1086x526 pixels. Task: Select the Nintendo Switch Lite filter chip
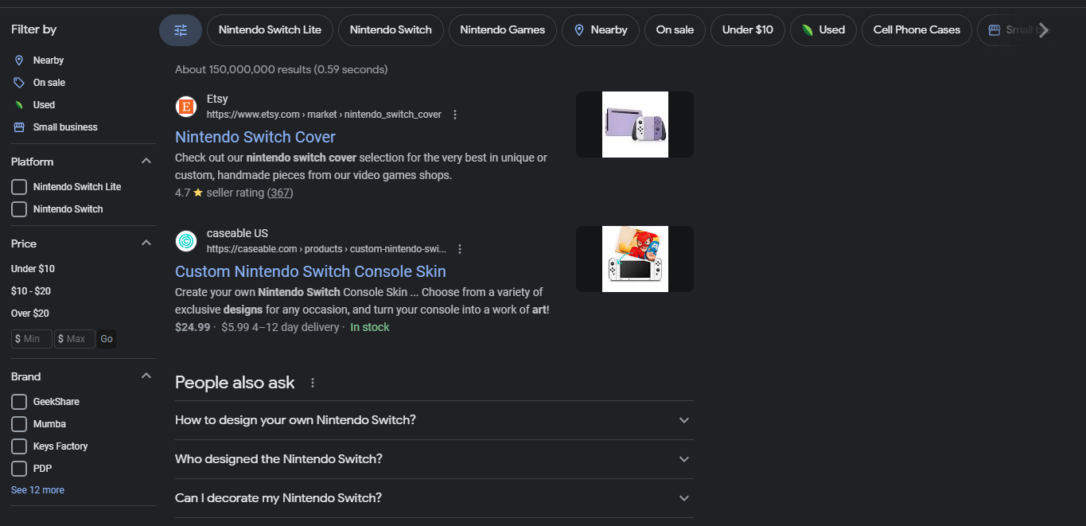coord(270,30)
